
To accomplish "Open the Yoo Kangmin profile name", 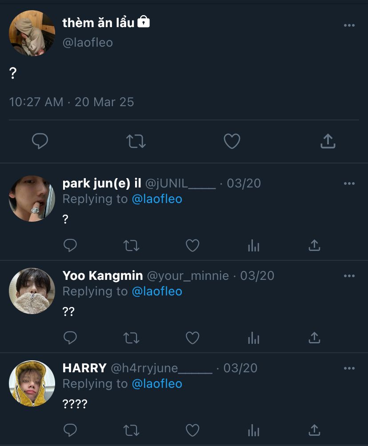I will coord(103,276).
